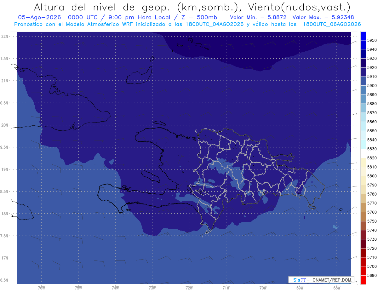
Task: Click the '75W' longitude label
Action: [x=78, y=288]
